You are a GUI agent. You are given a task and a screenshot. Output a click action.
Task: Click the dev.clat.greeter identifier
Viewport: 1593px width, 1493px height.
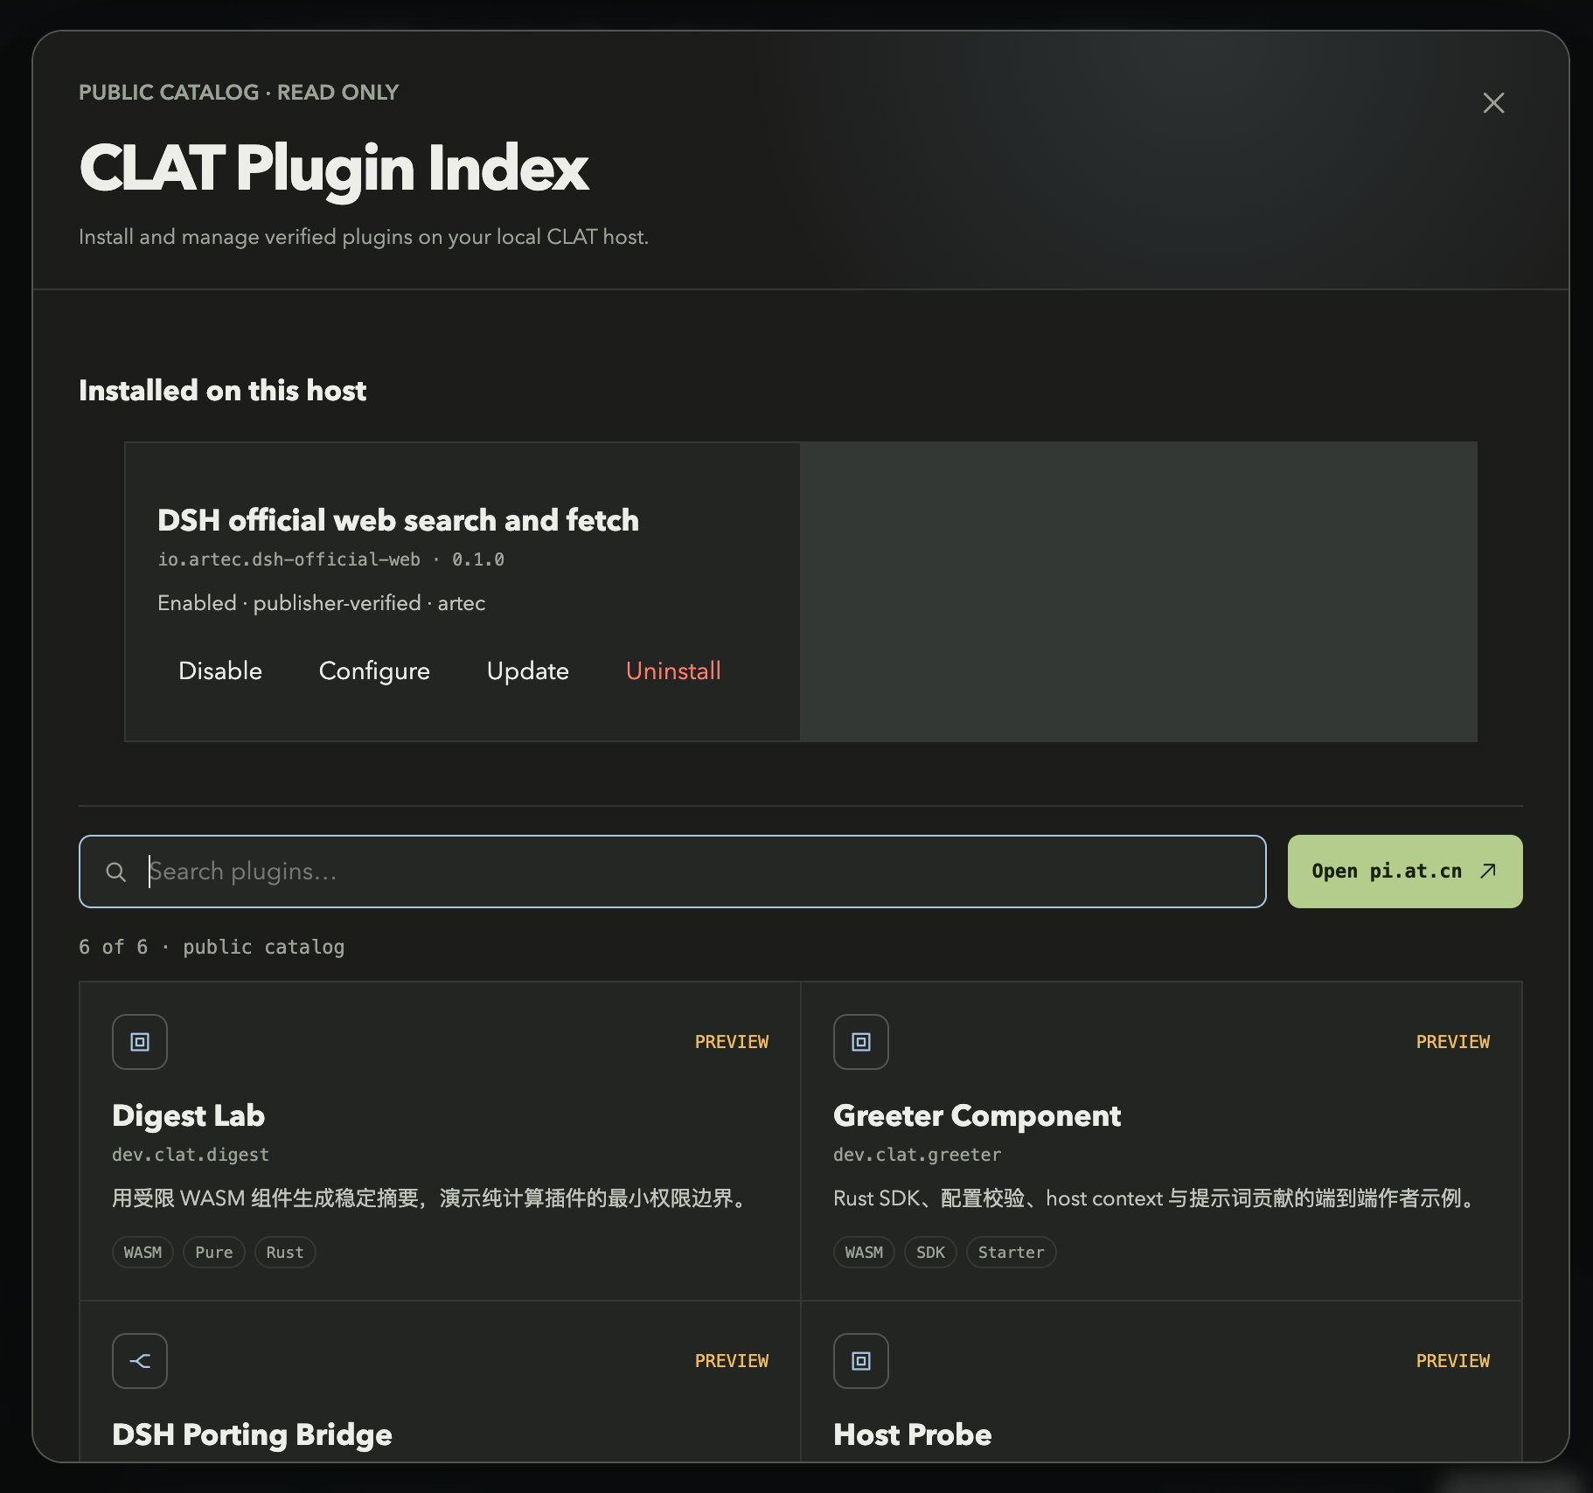(917, 1155)
